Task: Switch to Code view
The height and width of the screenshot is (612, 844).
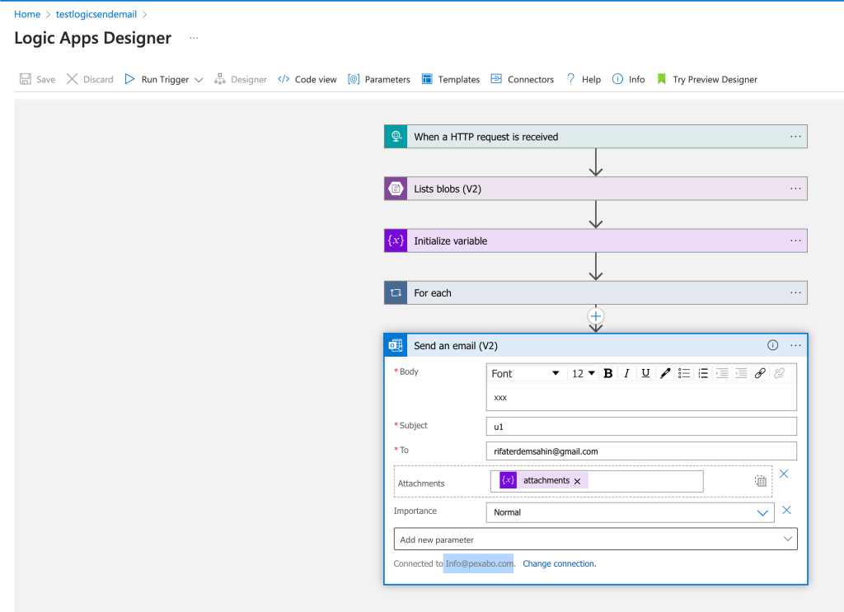Action: (x=307, y=79)
